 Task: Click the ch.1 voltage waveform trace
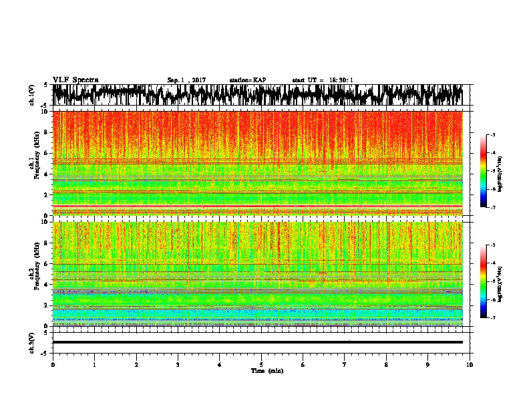[x=257, y=95]
